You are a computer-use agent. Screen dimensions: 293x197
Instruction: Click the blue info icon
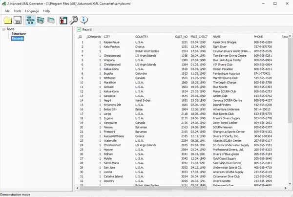pos(84,20)
